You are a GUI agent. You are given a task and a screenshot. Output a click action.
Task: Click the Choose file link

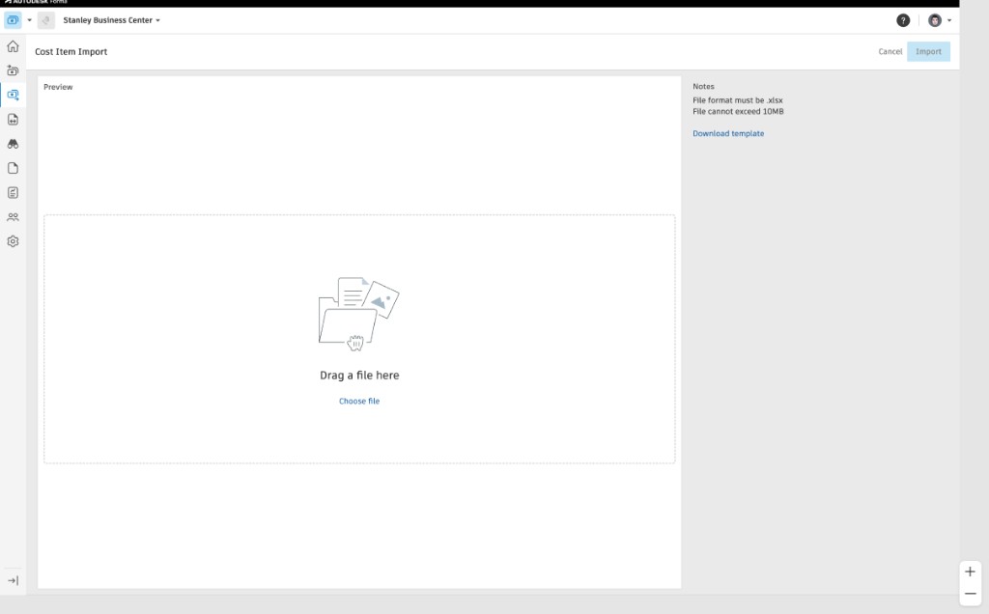point(359,401)
